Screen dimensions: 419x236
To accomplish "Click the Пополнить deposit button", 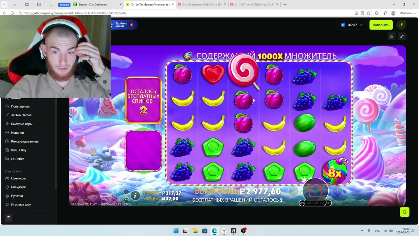I will 381,25.
